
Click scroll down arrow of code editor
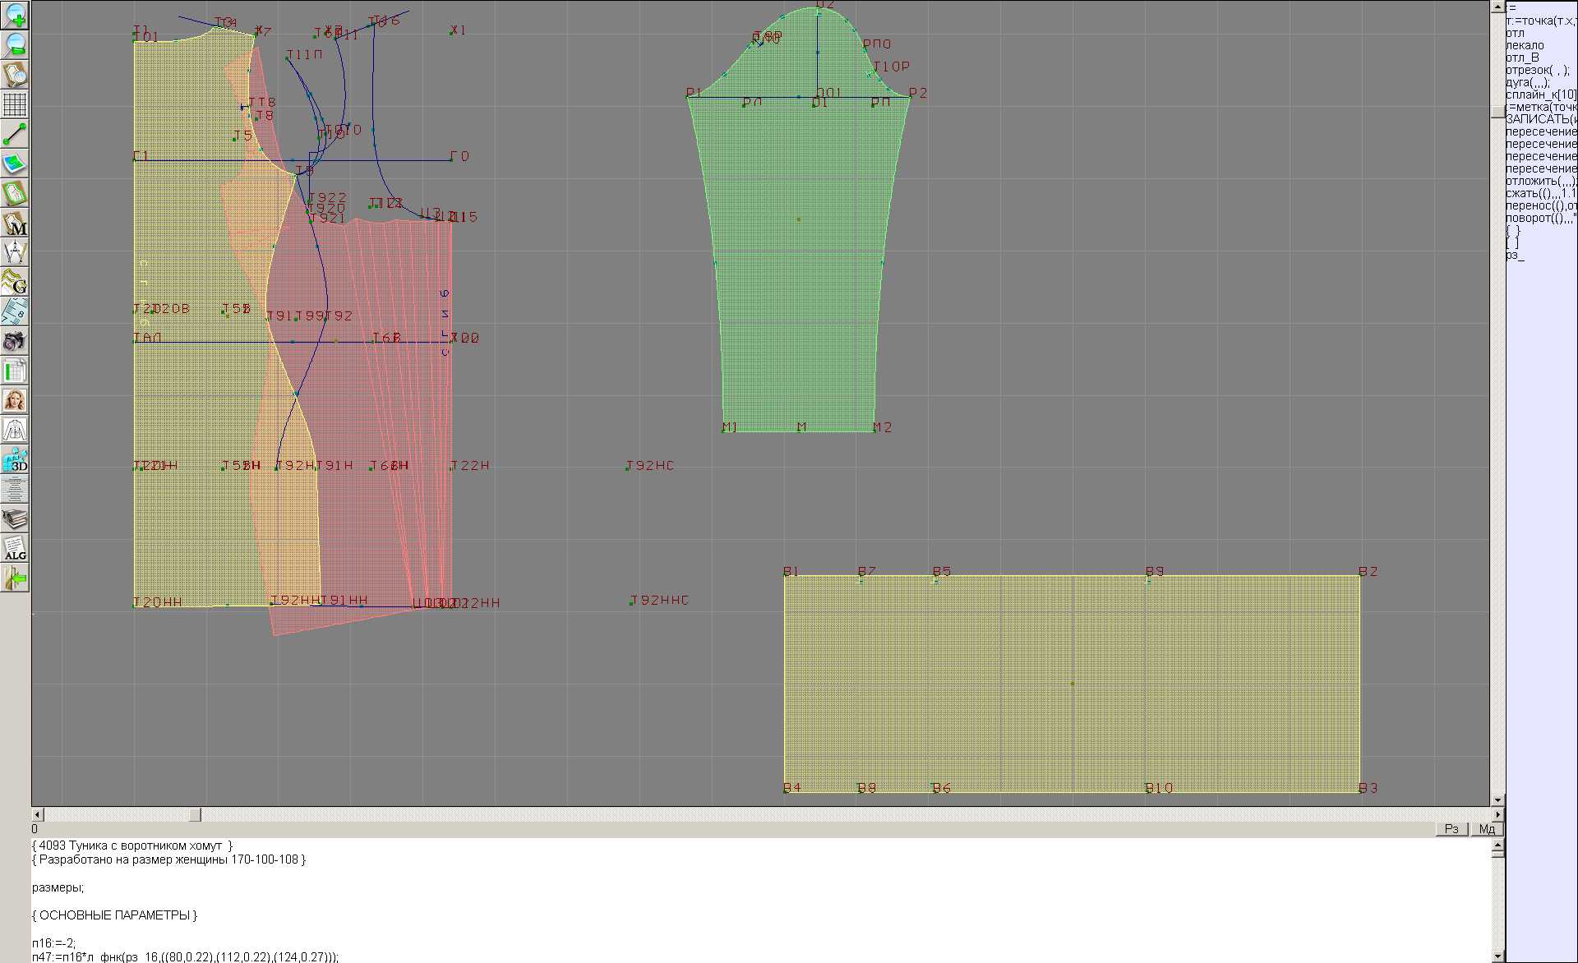pos(1497,956)
